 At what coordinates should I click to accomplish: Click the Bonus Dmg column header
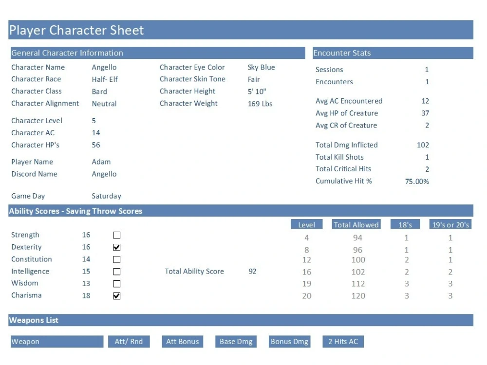pos(289,342)
